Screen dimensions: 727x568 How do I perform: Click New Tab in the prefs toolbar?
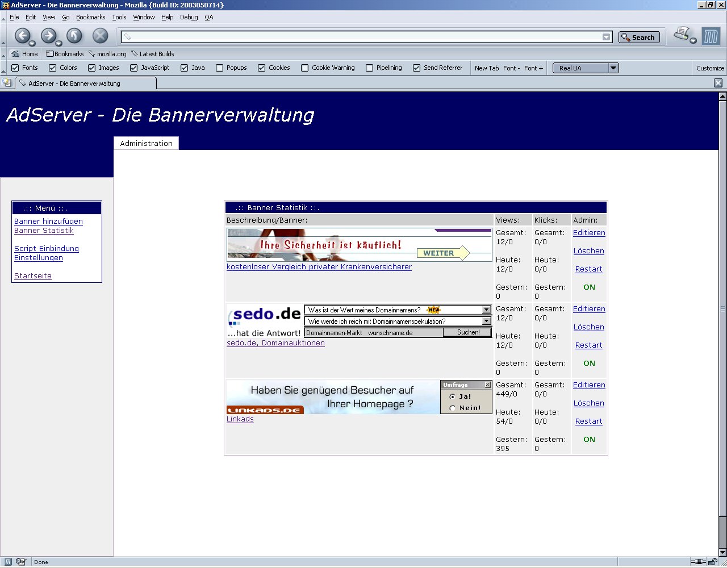[487, 68]
